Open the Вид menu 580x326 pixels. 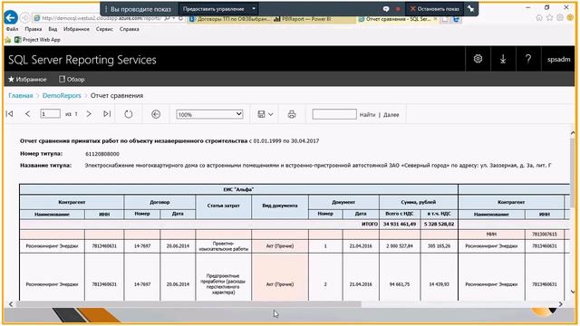pos(53,29)
